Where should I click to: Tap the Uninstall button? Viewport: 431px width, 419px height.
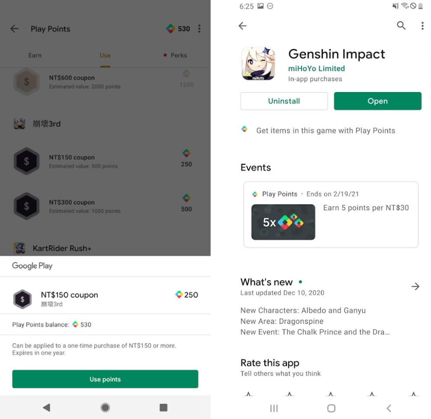(284, 101)
